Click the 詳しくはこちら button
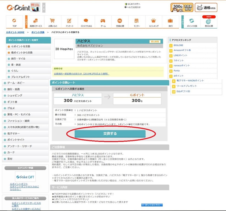 [152, 205]
